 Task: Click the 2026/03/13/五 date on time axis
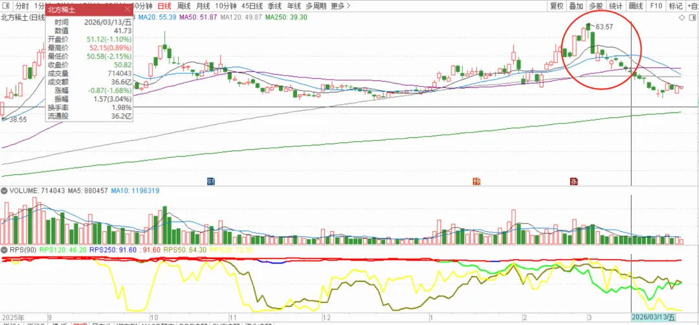click(x=654, y=317)
